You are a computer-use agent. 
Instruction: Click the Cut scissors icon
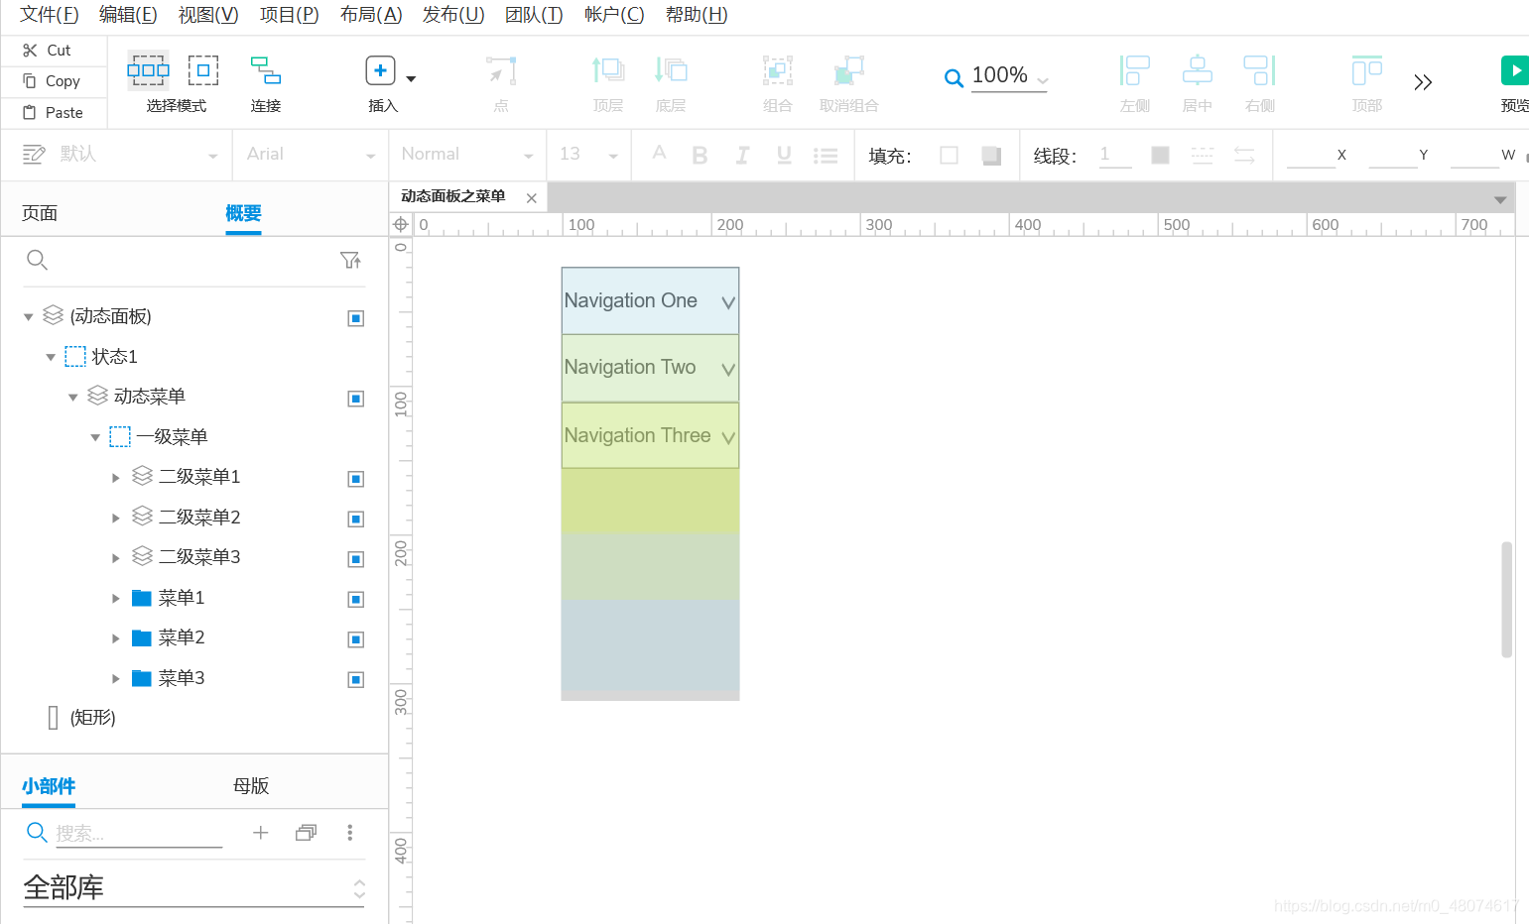pos(30,50)
